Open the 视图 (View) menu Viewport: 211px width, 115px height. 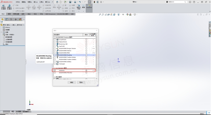[x=30, y=2]
